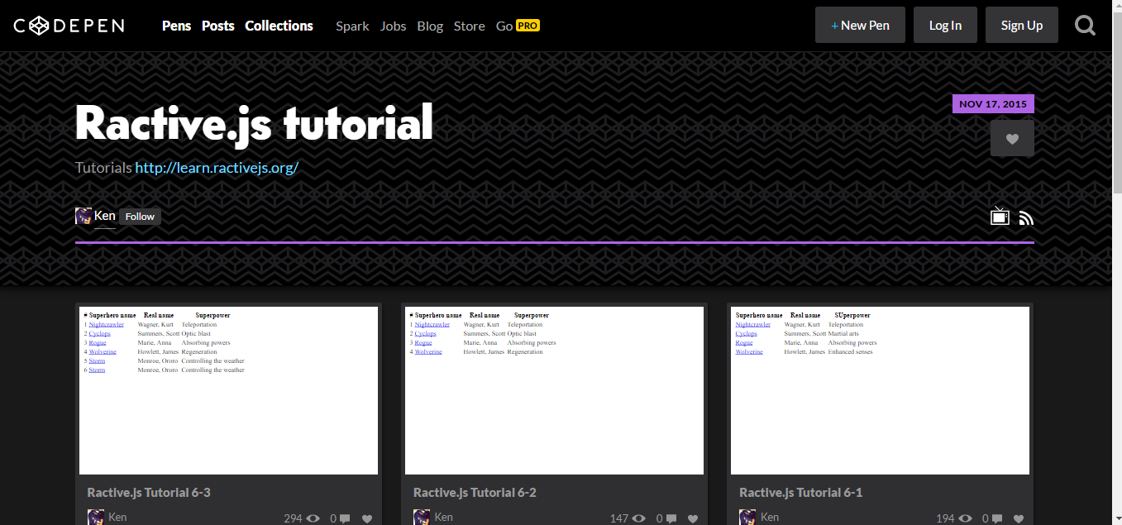Click the CodePen logo to go home

click(68, 25)
